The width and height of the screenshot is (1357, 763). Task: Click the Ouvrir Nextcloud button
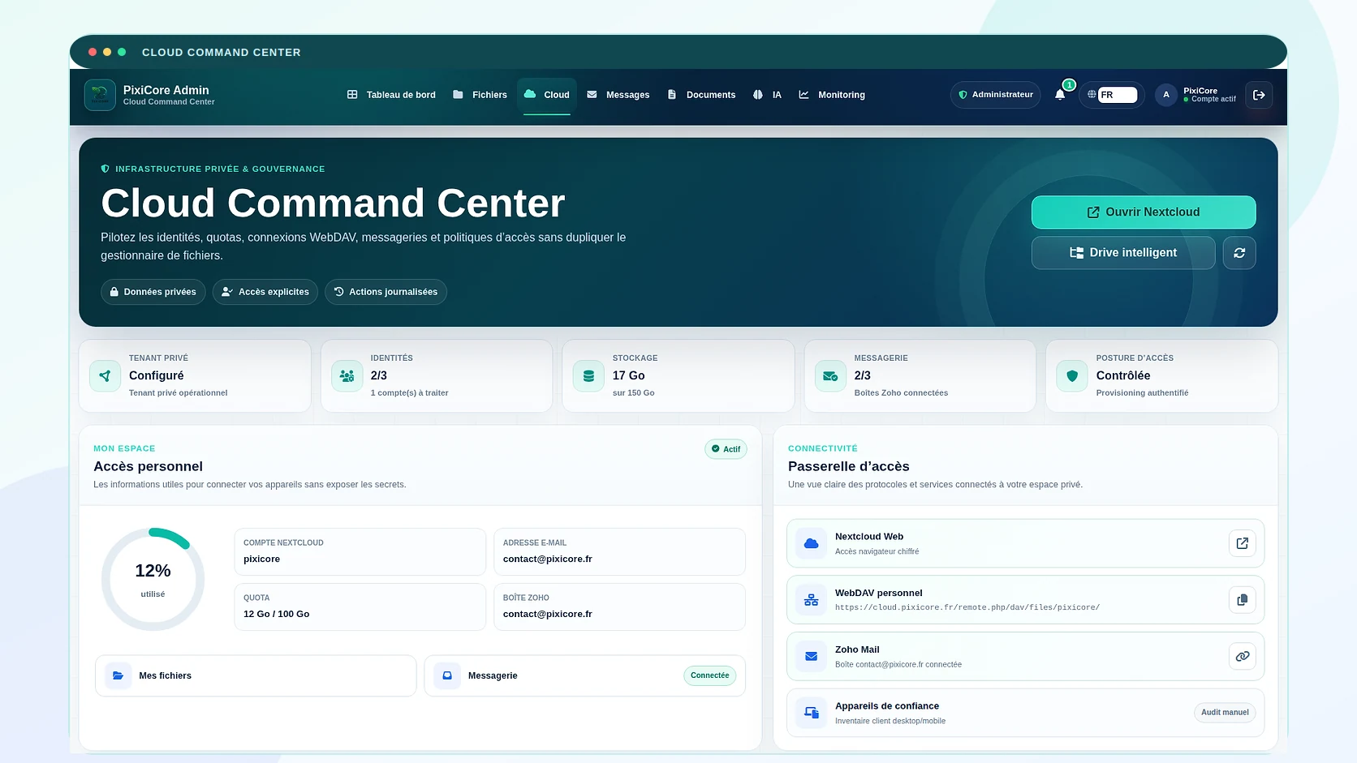pyautogui.click(x=1144, y=212)
